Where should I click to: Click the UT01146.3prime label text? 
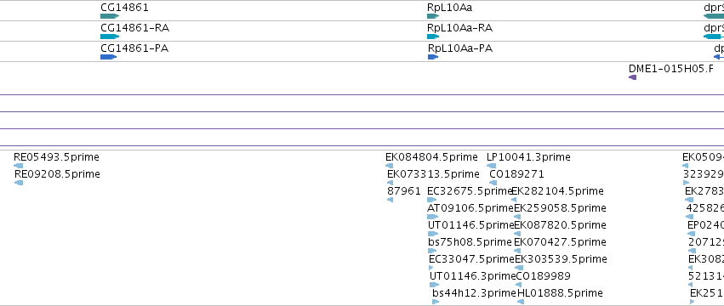click(472, 276)
